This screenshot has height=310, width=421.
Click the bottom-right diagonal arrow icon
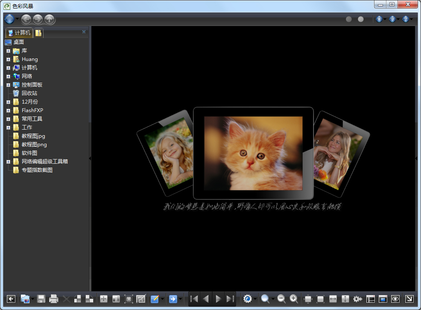pyautogui.click(x=409, y=299)
